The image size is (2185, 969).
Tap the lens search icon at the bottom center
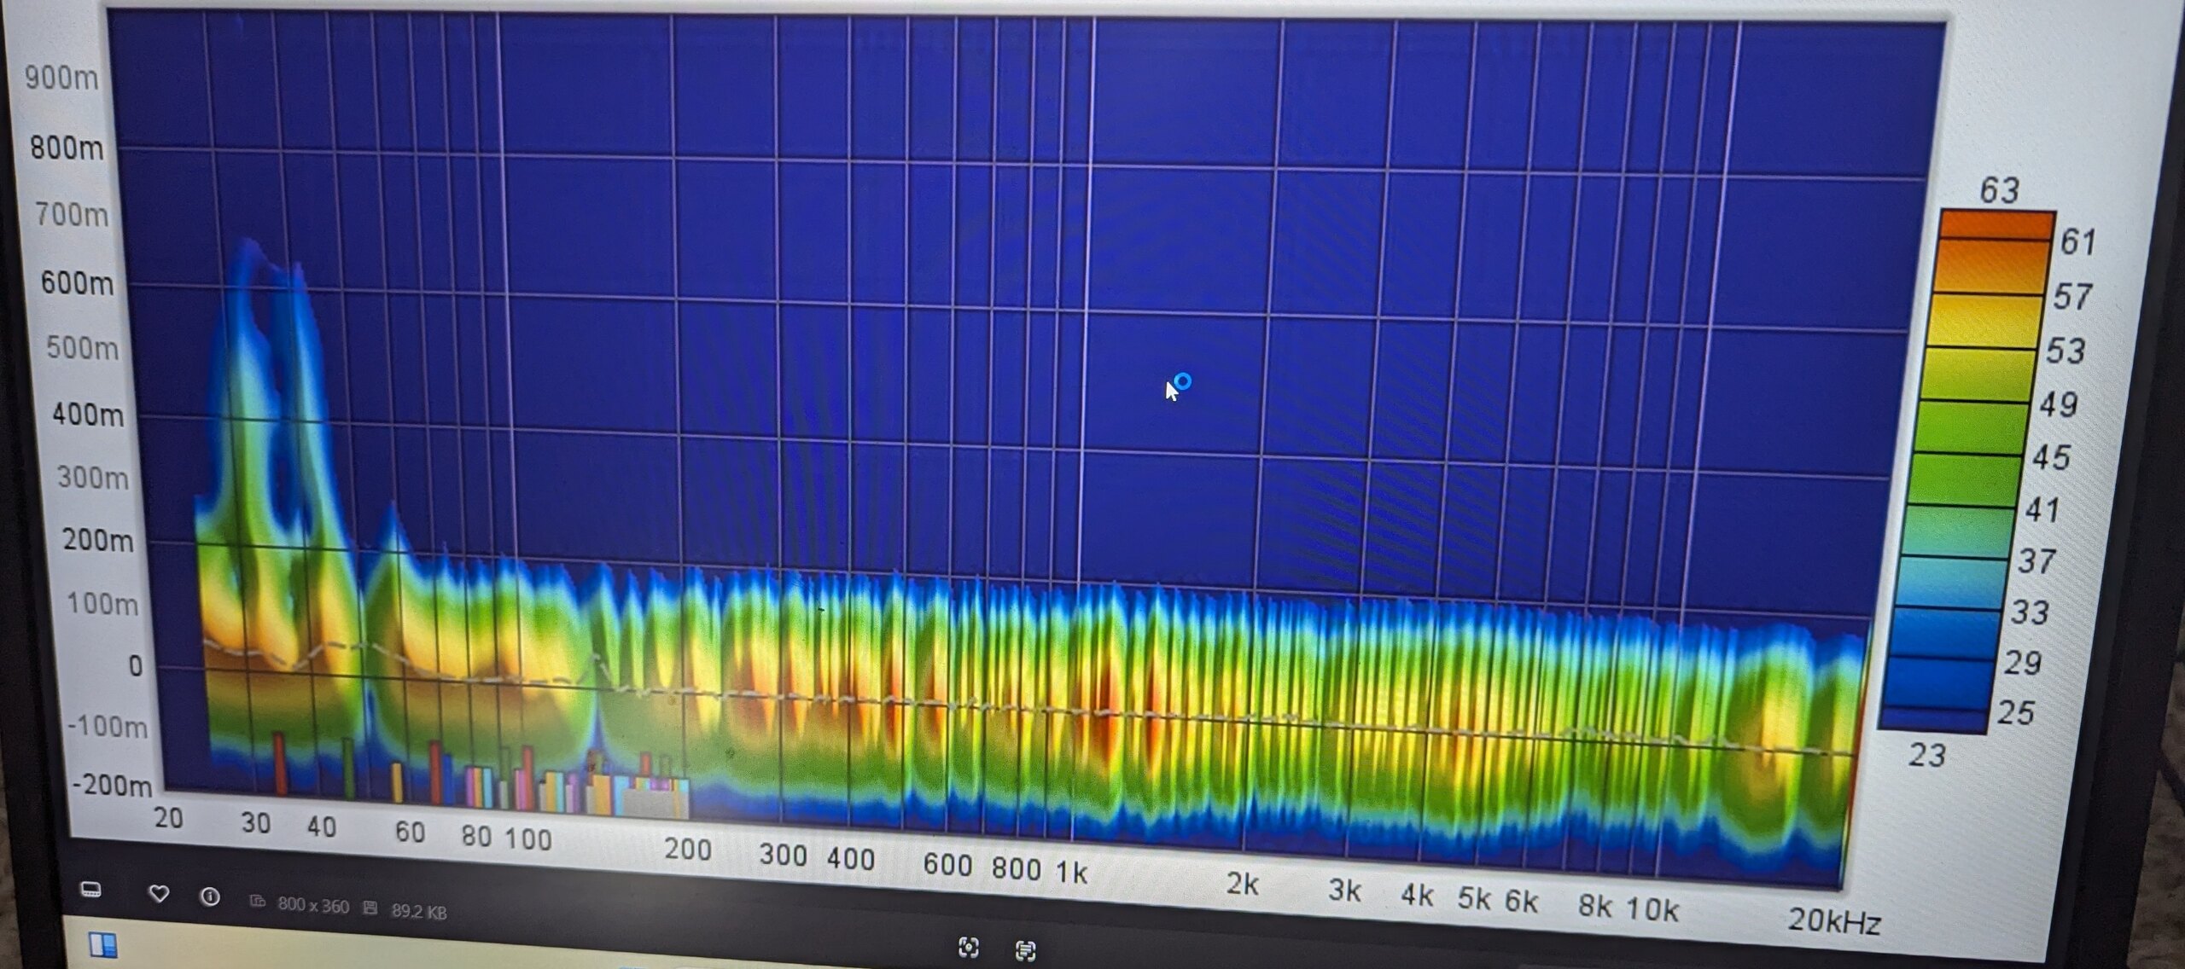point(968,947)
